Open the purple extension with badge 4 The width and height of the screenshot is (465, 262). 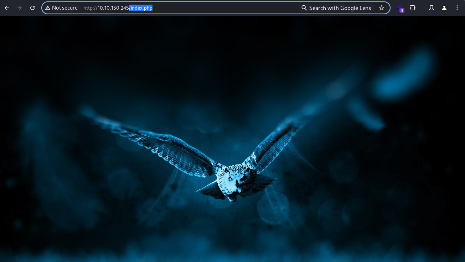click(x=401, y=8)
